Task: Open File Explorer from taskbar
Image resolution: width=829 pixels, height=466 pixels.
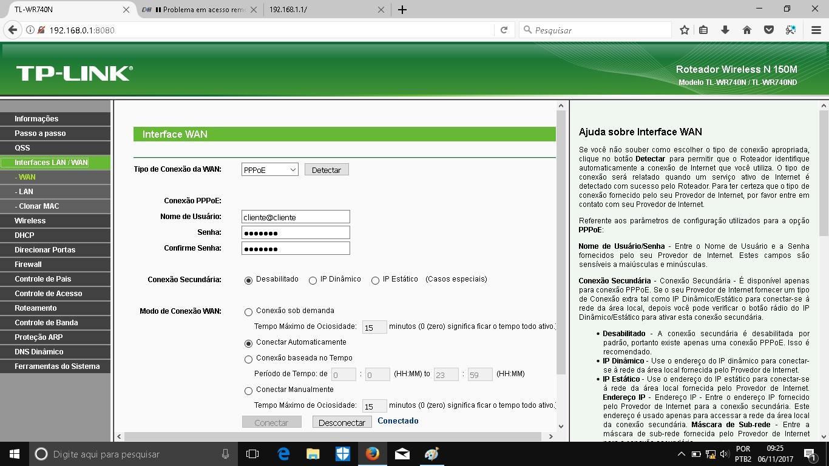Action: pos(313,454)
